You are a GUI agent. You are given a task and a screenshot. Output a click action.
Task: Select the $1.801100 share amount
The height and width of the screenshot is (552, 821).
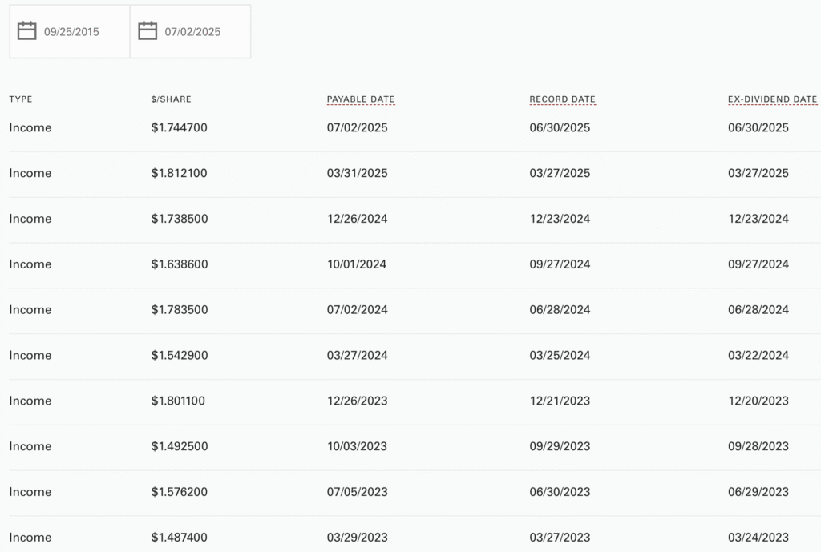[178, 401]
